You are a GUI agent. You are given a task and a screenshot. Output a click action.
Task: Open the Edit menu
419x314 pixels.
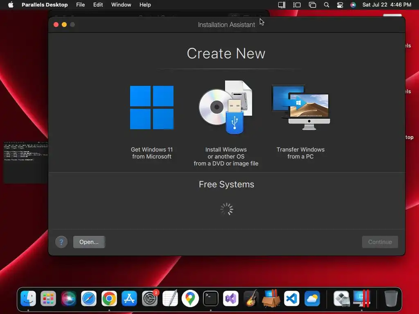point(98,5)
